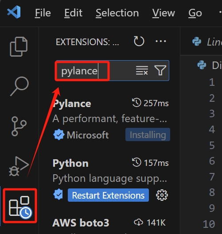Viewport: 222px width, 234px height.
Task: Click the Microsoft verified publisher badge
Action: coord(59,135)
